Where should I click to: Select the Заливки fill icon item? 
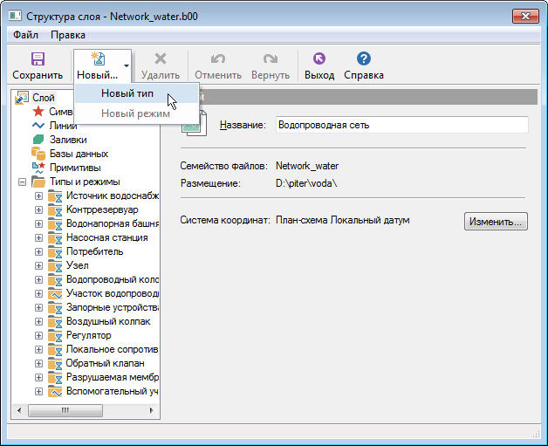pyautogui.click(x=38, y=140)
